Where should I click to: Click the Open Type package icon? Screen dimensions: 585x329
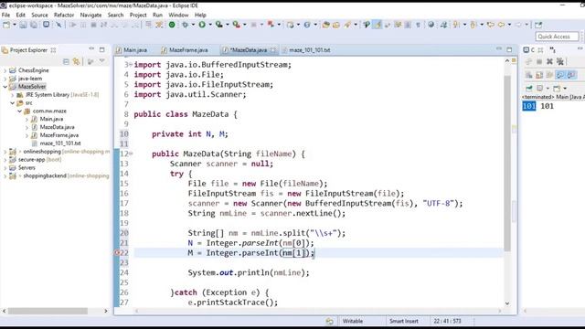(325, 25)
